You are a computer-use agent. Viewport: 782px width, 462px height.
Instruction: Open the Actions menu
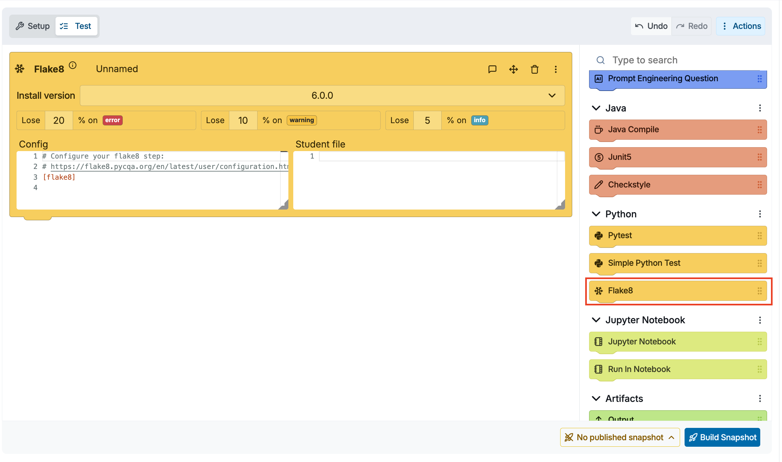pos(740,26)
